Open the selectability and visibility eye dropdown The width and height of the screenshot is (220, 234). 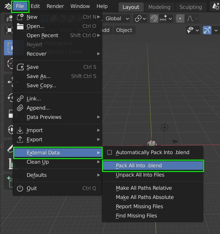pyautogui.click(x=193, y=30)
